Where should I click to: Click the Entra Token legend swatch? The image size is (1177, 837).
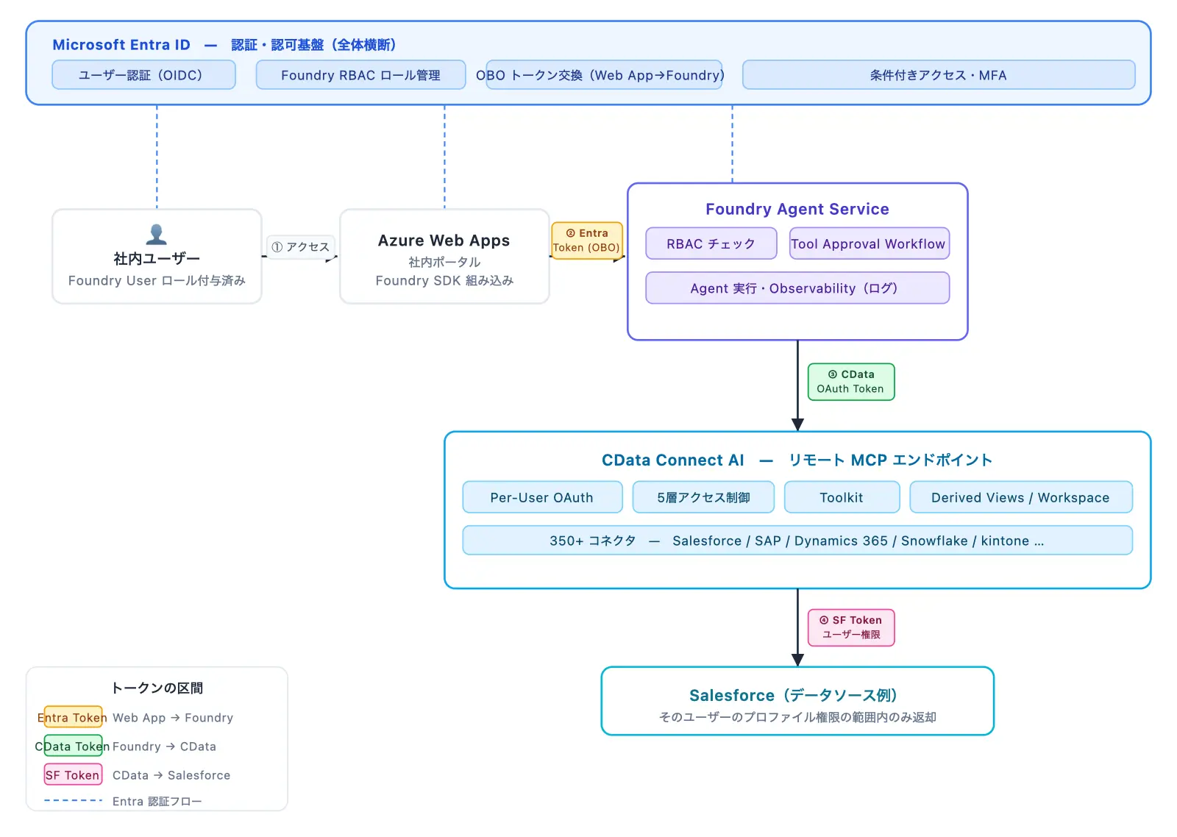click(73, 717)
